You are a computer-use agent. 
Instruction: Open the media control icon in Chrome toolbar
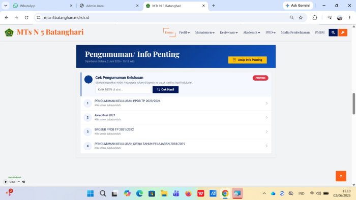pyautogui.click(x=330, y=17)
